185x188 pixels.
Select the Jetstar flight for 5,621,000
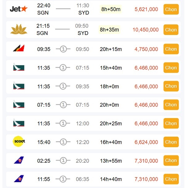click(171, 9)
